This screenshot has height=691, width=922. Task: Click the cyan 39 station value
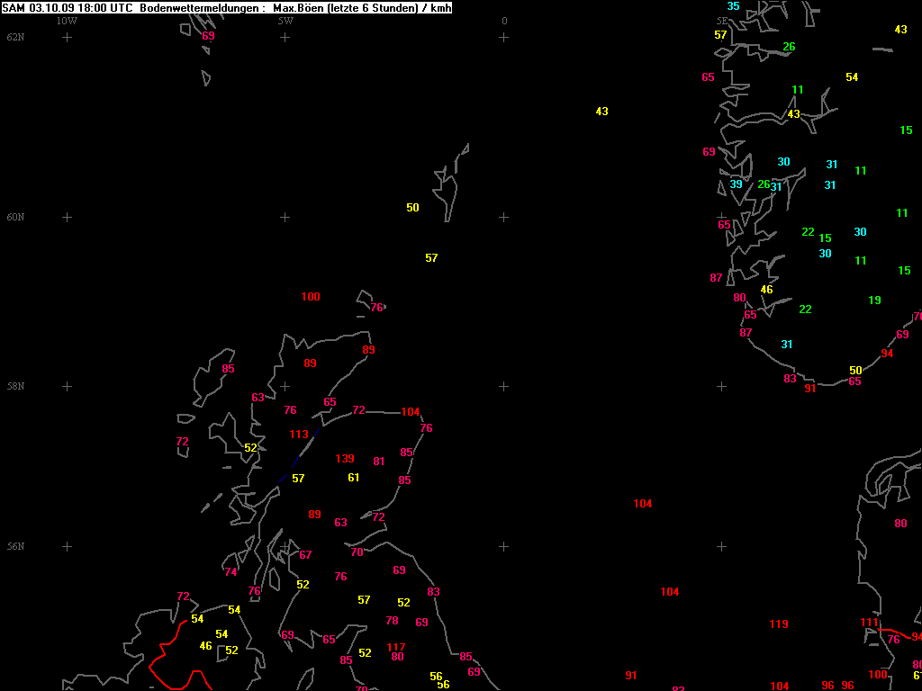coord(737,184)
